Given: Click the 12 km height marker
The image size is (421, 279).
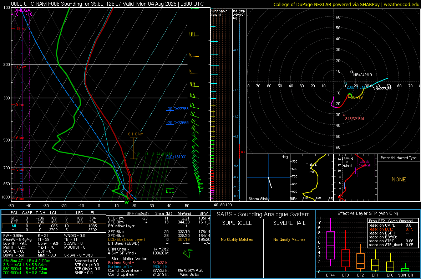Looking at the screenshot, I should [x=21, y=67].
